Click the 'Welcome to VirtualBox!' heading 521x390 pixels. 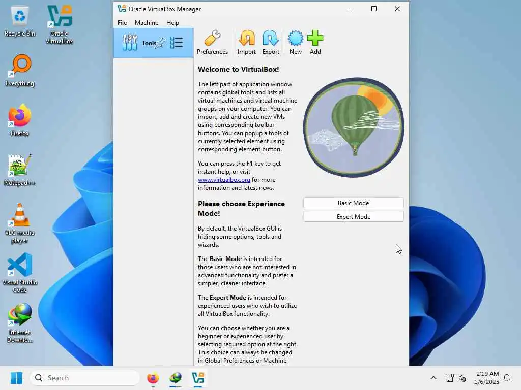pos(238,69)
